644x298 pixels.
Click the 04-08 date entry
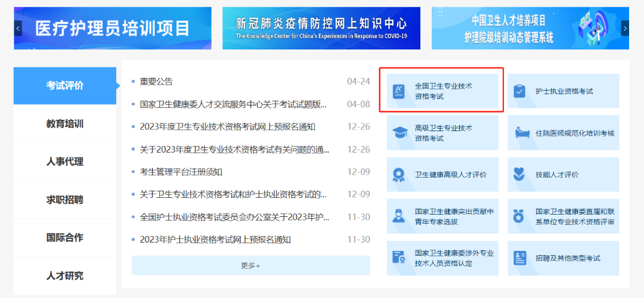click(358, 104)
